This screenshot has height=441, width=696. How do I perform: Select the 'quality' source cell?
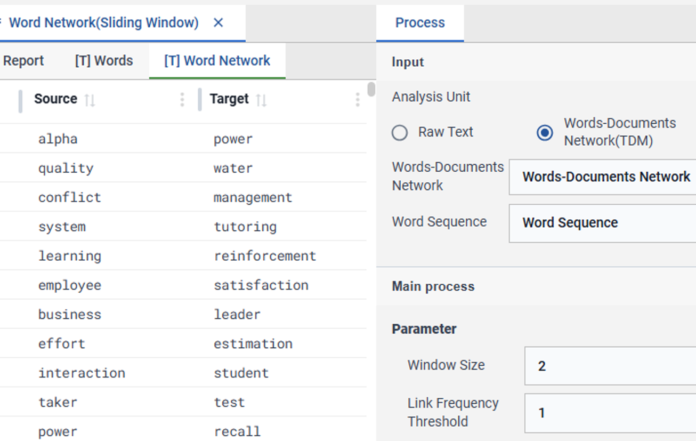pyautogui.click(x=66, y=168)
